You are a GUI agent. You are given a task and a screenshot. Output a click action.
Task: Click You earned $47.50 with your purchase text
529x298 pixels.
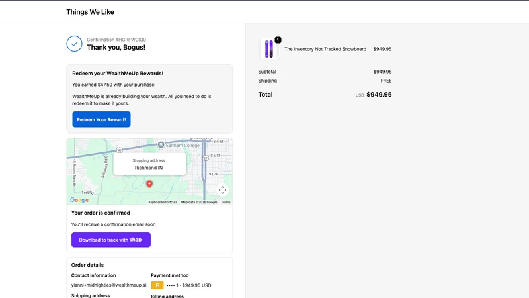pyautogui.click(x=114, y=85)
